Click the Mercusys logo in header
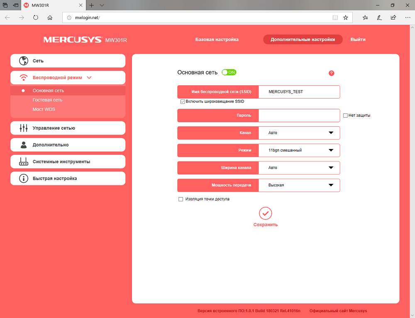This screenshot has height=318, width=415. tap(73, 40)
